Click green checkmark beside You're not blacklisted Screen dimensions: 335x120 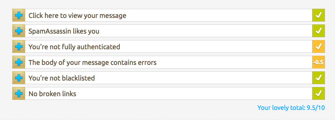pyautogui.click(x=318, y=78)
